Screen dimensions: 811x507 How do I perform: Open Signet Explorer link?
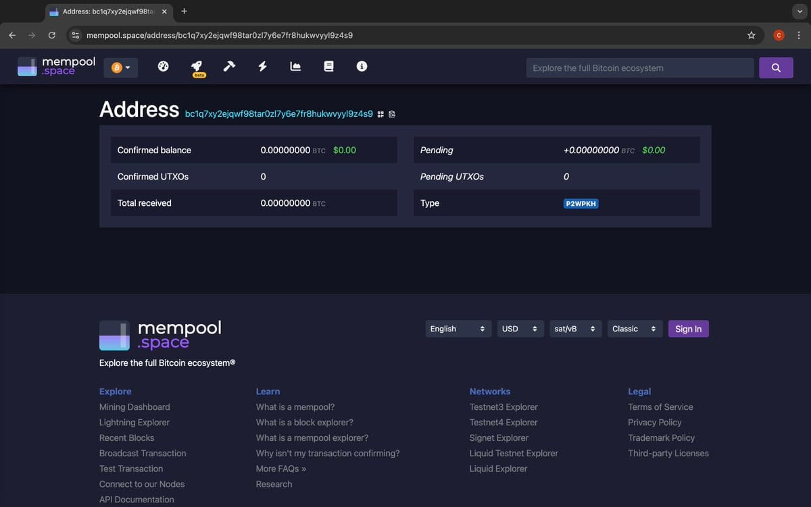tap(499, 438)
